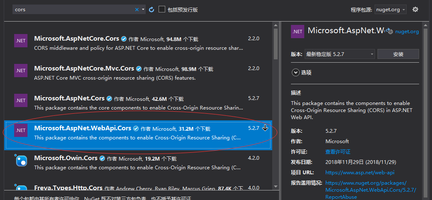This screenshot has height=200, width=432.
Task: Open the search history dropdown arrow
Action: 143,10
